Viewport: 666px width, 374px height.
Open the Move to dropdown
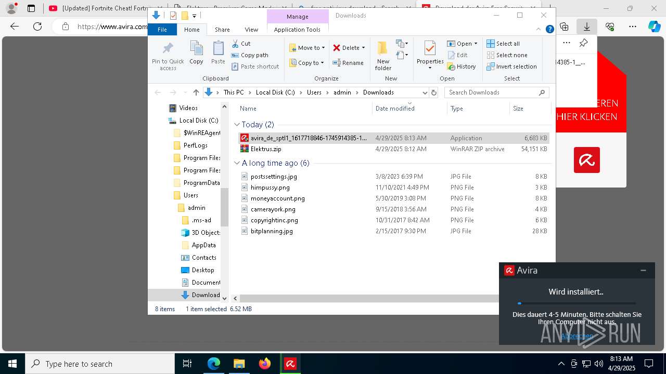307,48
